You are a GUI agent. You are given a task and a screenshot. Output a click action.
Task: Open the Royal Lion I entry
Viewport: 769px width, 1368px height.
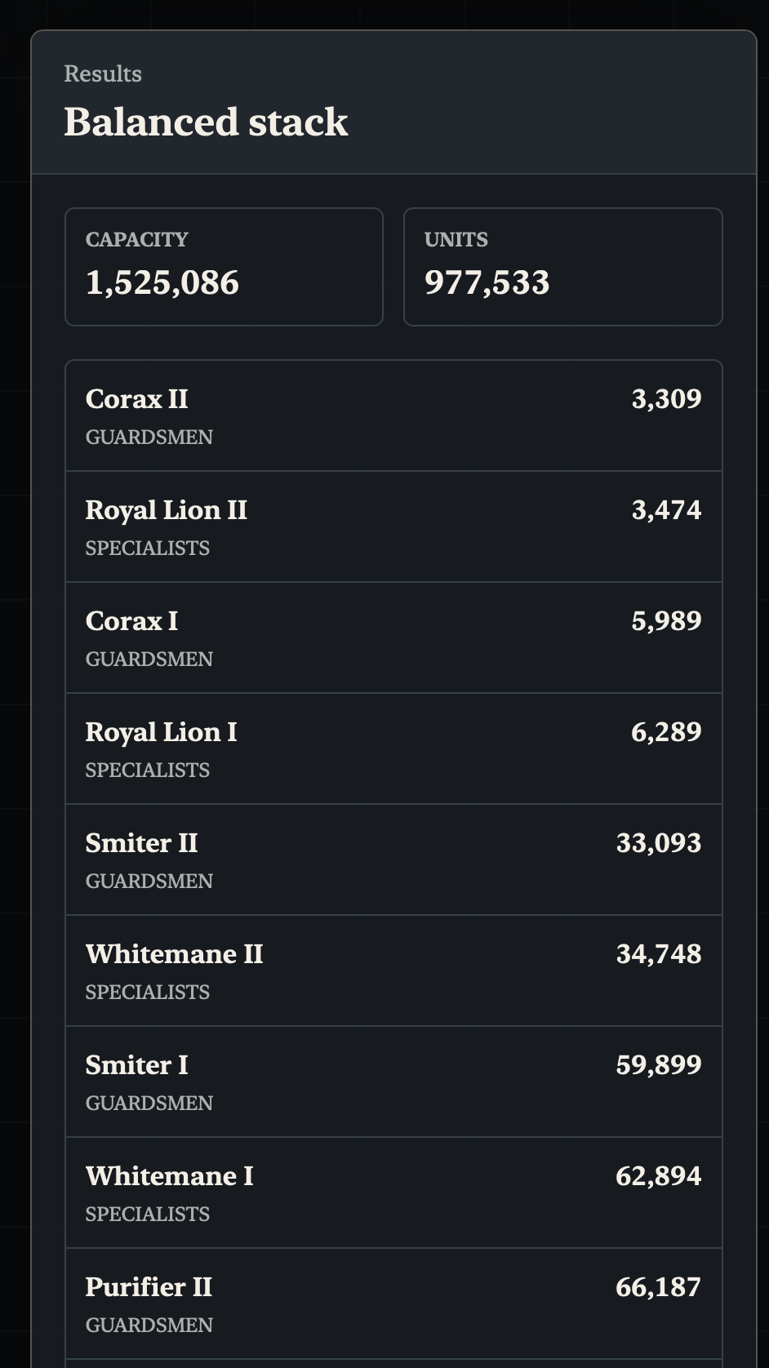pos(393,749)
